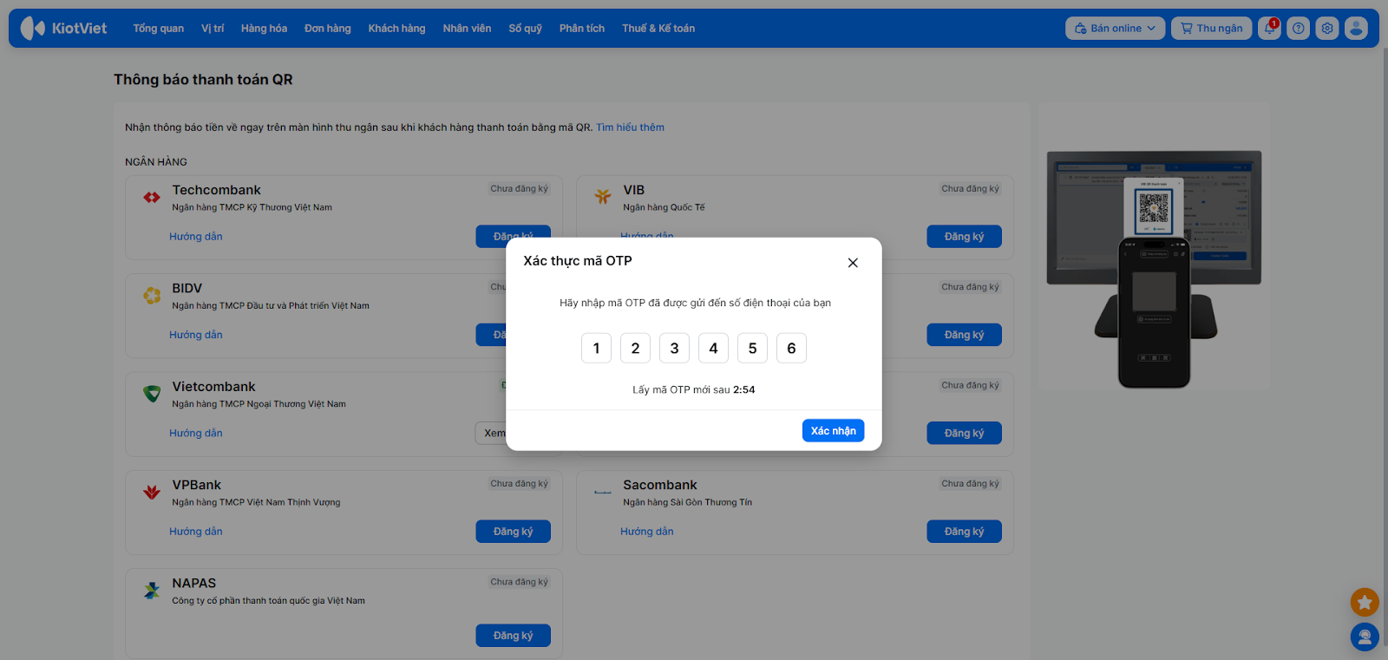Focus the OTP box containing 6
This screenshot has height=660, width=1388.
791,348
